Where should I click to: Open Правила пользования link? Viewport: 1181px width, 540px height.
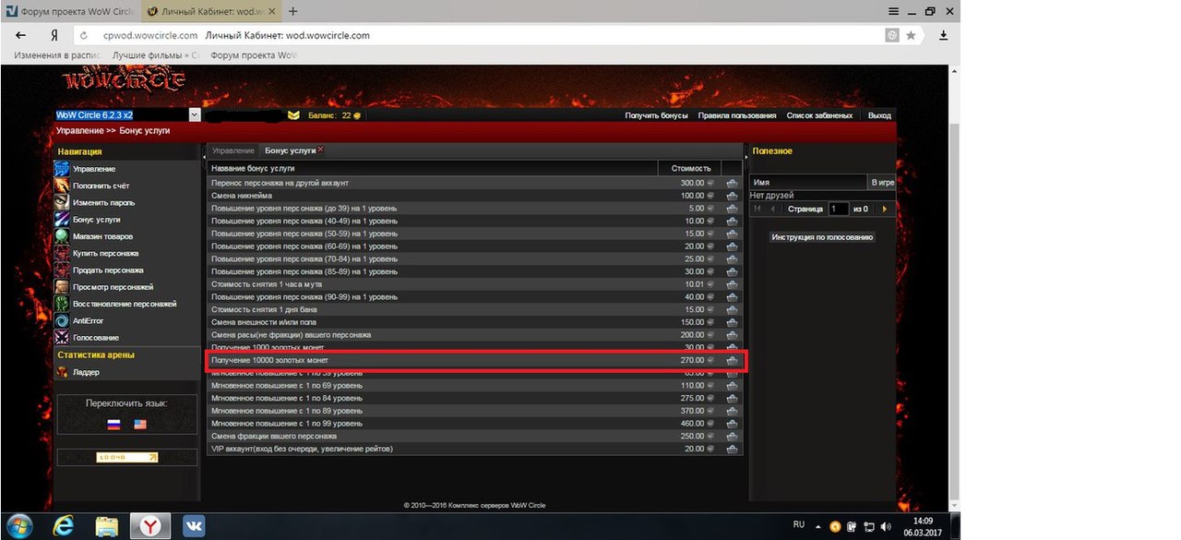(737, 115)
